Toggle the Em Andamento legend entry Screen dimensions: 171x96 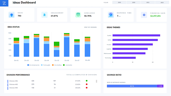(x=33, y=65)
